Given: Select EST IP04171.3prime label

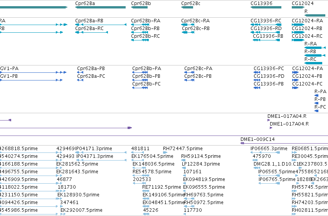Looking at the screenshot, I should coord(94,149).
